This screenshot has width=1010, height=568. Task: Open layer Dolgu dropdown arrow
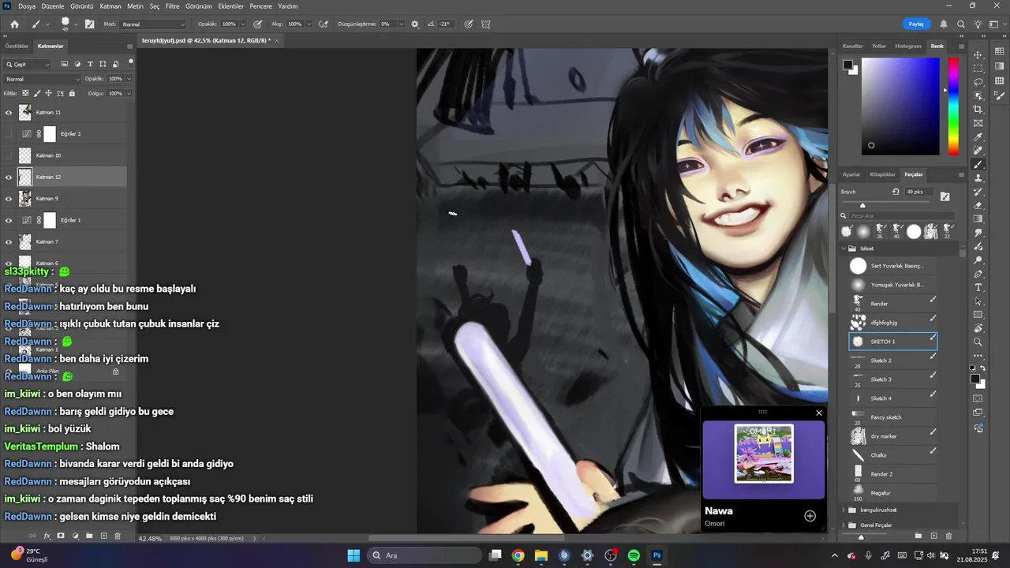[x=129, y=93]
